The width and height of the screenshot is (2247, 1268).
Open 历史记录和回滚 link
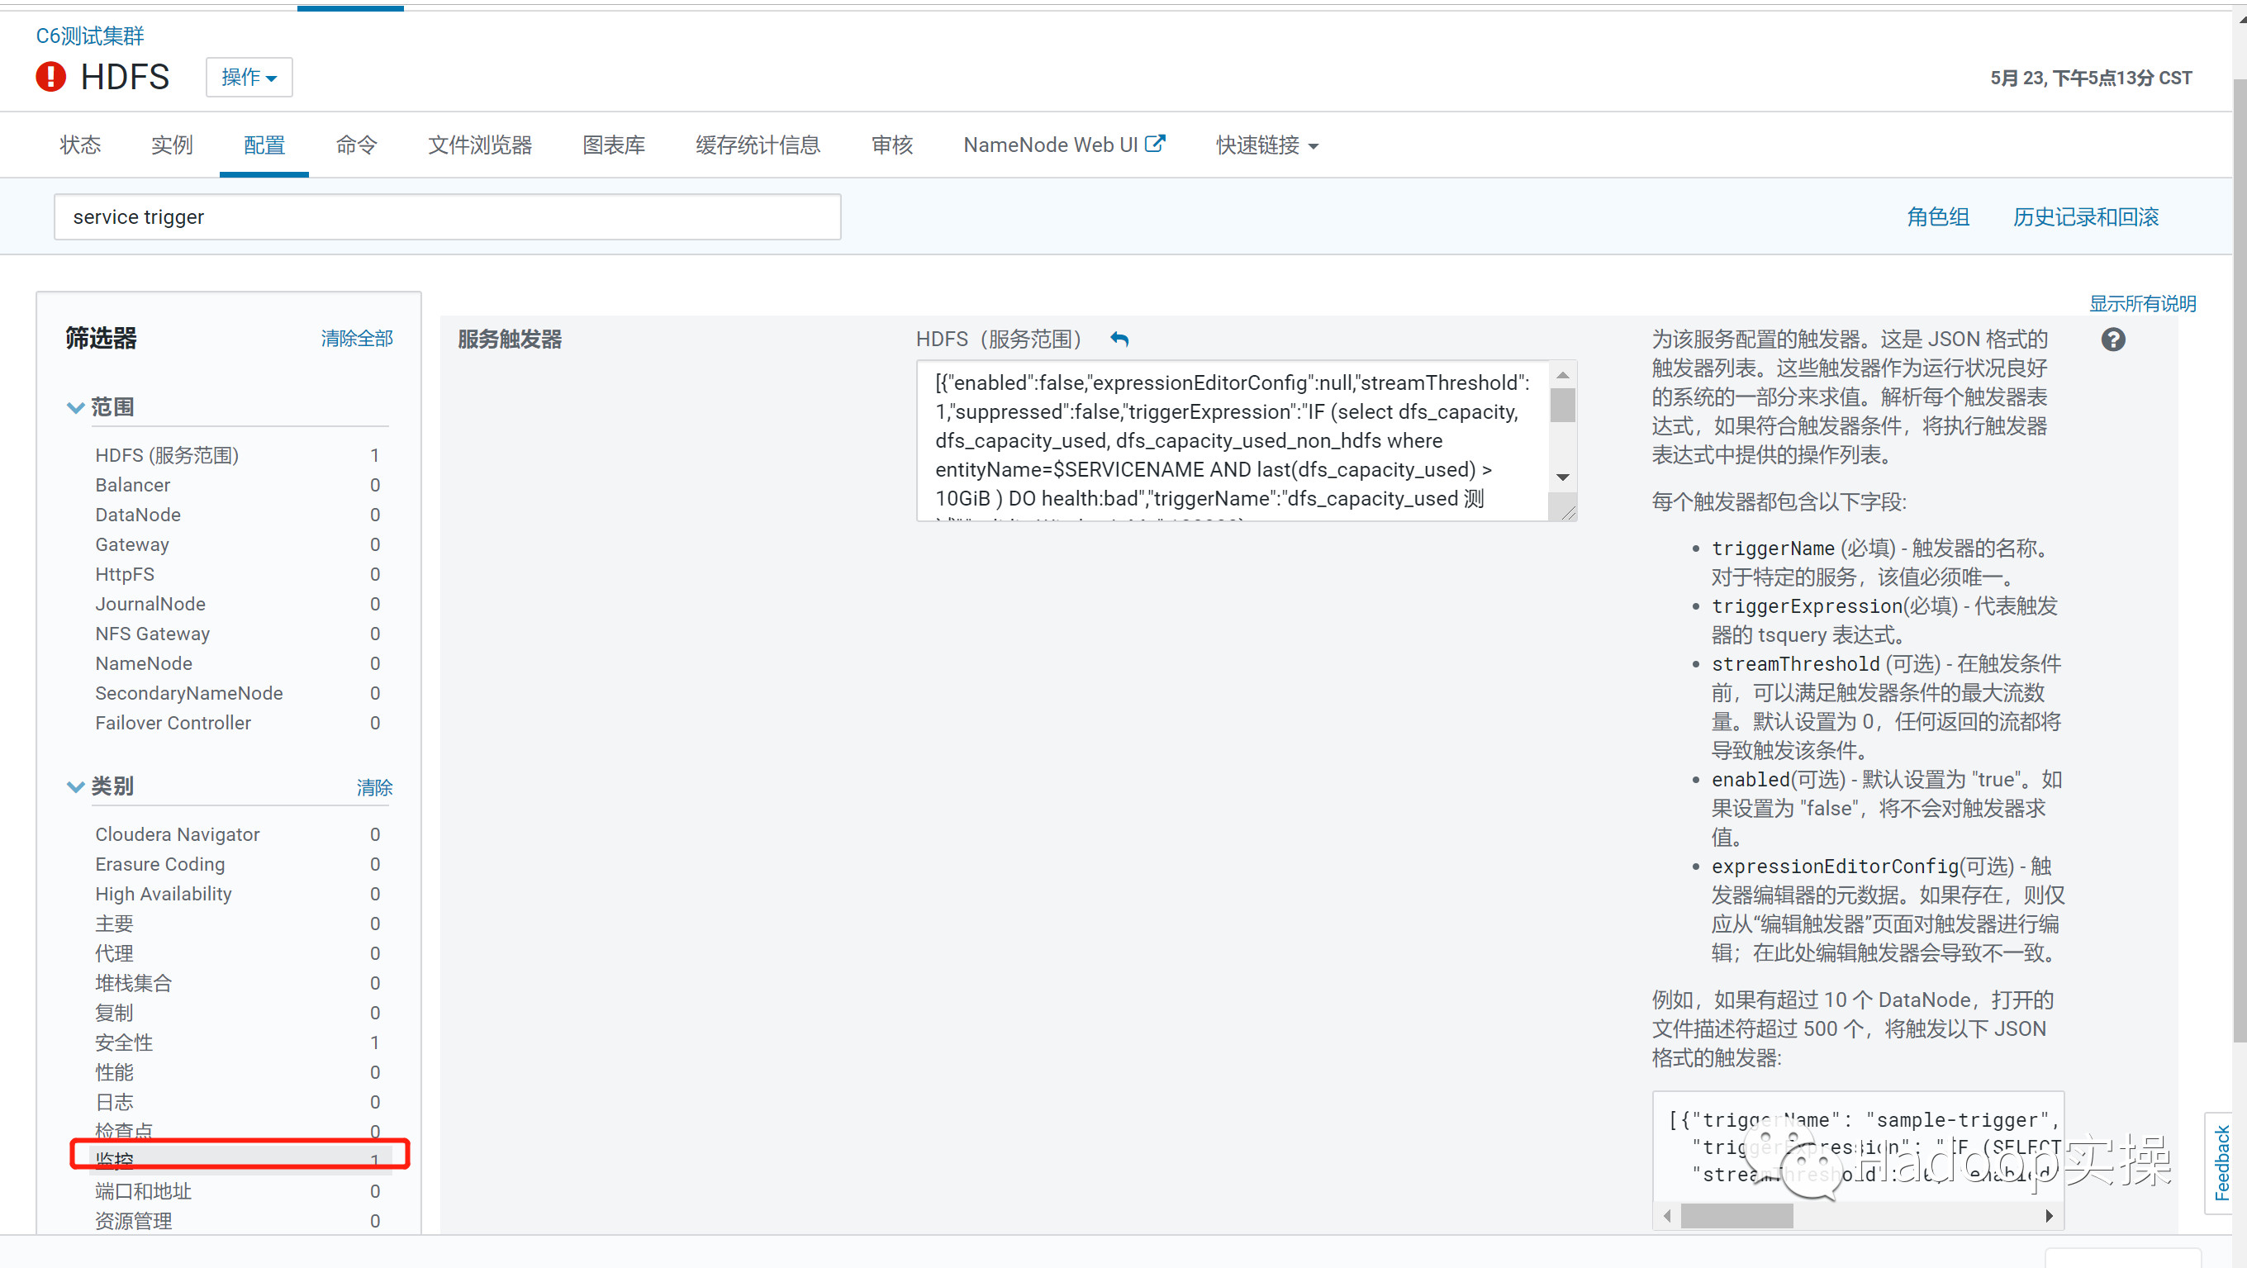pyautogui.click(x=2086, y=217)
